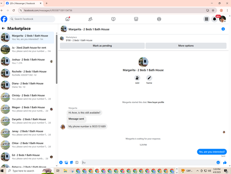Attach a file with the photo icon
Screen dimensions: 231x174
66,162
